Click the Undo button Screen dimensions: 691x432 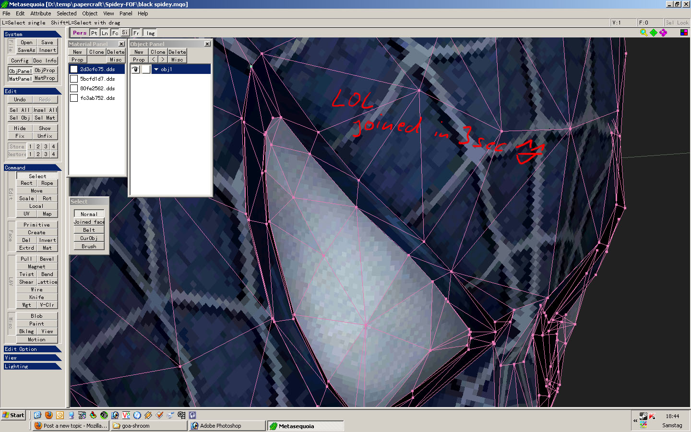(x=20, y=99)
